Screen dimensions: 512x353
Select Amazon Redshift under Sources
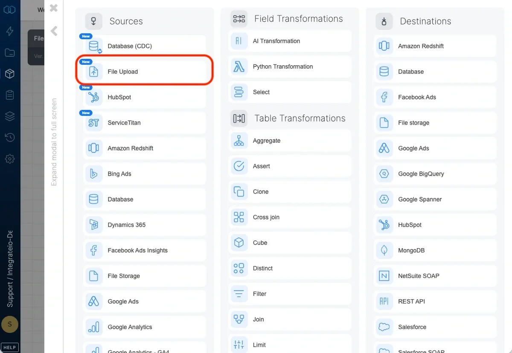coord(144,148)
